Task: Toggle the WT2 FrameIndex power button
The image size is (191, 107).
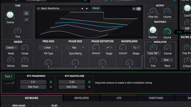Action: 51,82
